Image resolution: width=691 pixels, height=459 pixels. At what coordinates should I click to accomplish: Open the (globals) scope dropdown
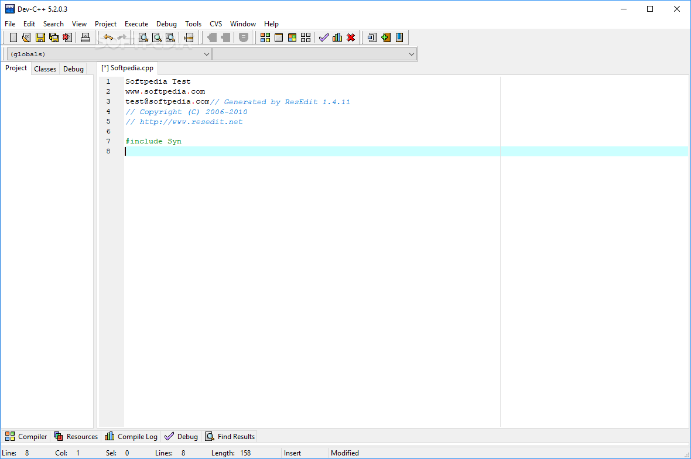(x=110, y=54)
